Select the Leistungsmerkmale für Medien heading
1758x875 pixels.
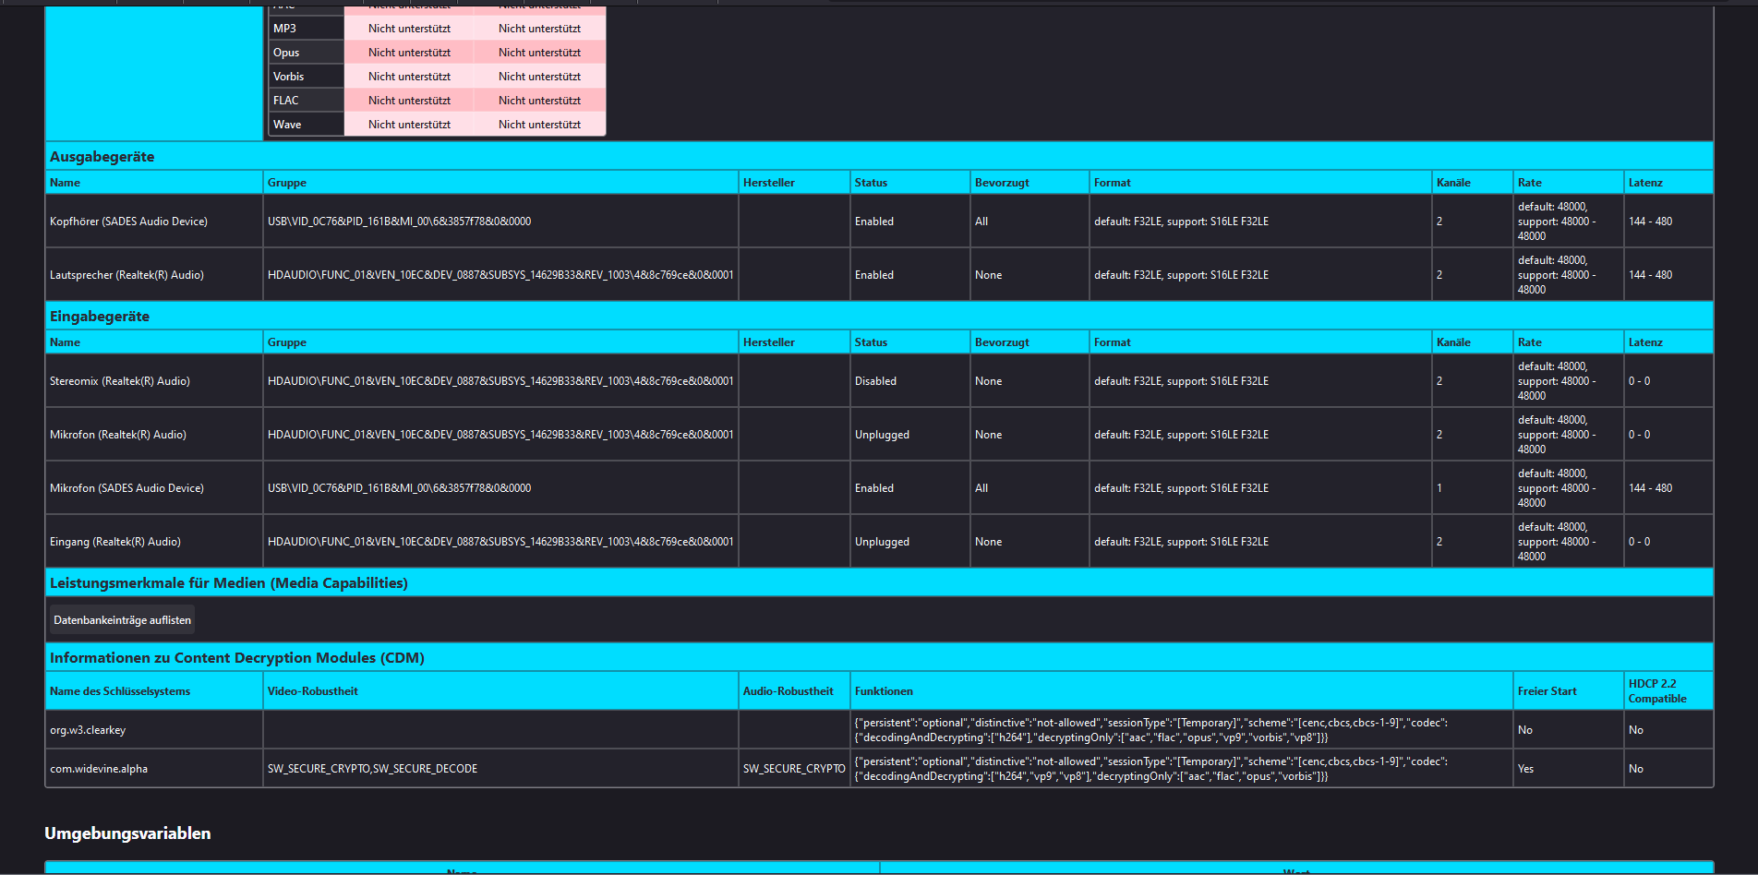pyautogui.click(x=229, y=583)
